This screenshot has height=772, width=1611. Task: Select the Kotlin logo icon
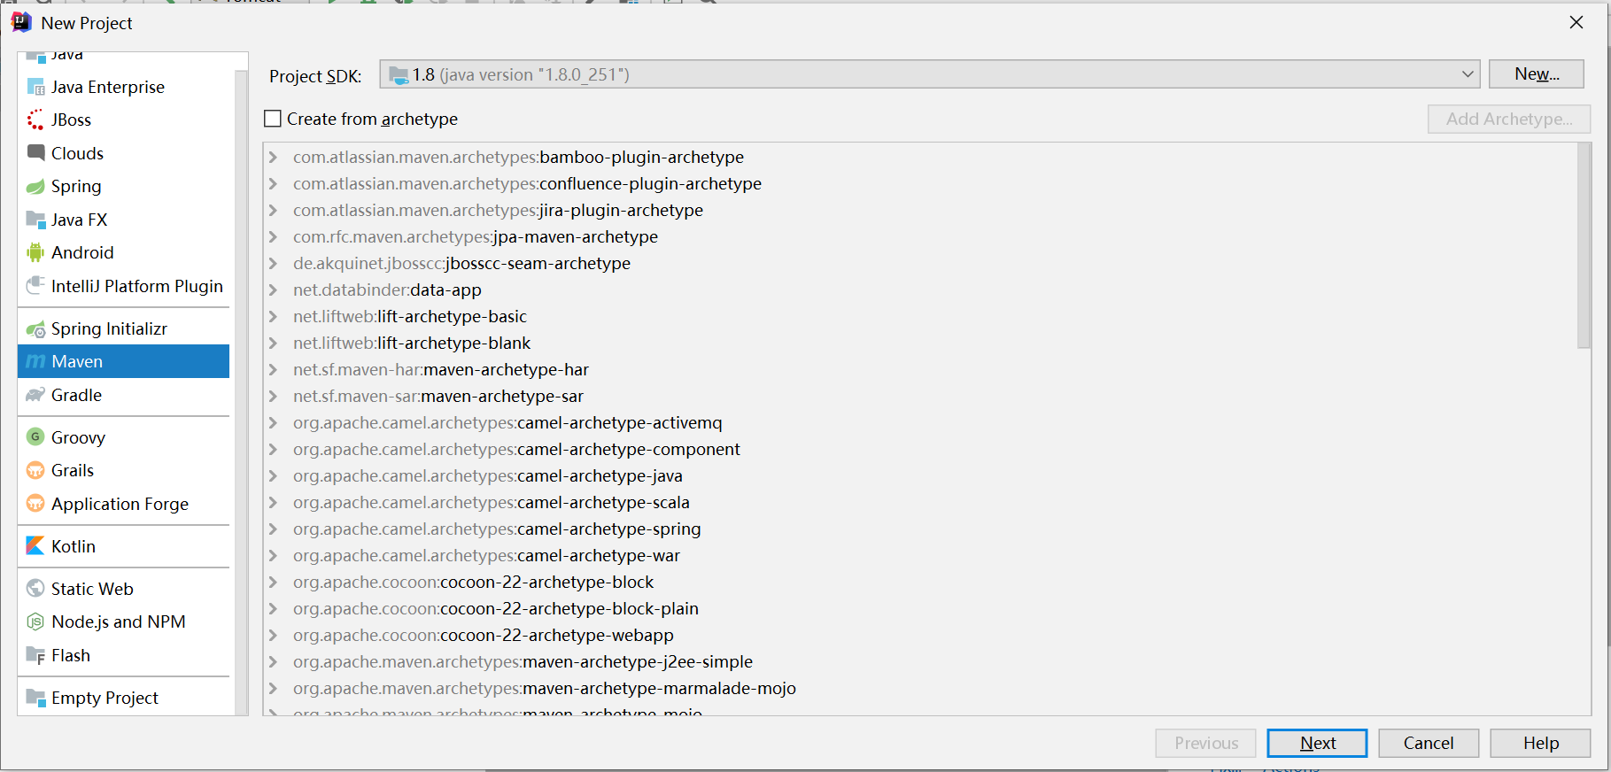coord(35,545)
